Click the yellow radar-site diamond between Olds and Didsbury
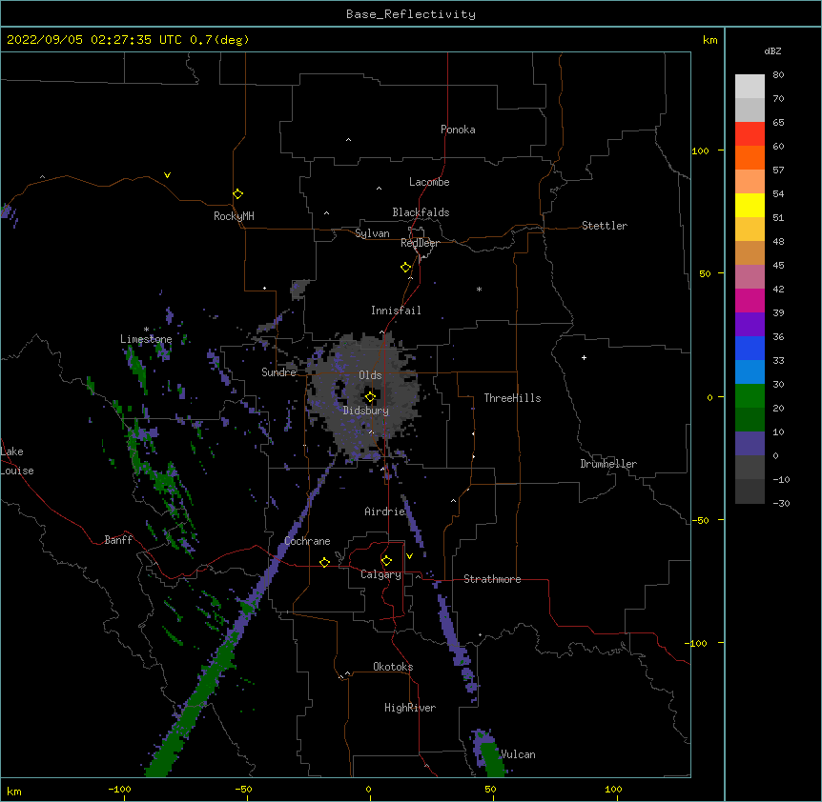Viewport: 822px width, 802px height. pos(370,397)
